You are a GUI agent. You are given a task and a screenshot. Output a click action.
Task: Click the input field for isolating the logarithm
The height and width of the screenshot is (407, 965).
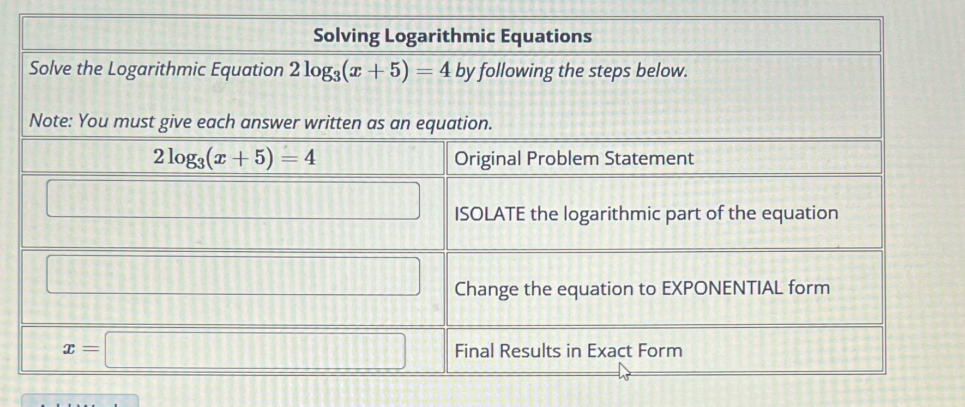point(233,199)
